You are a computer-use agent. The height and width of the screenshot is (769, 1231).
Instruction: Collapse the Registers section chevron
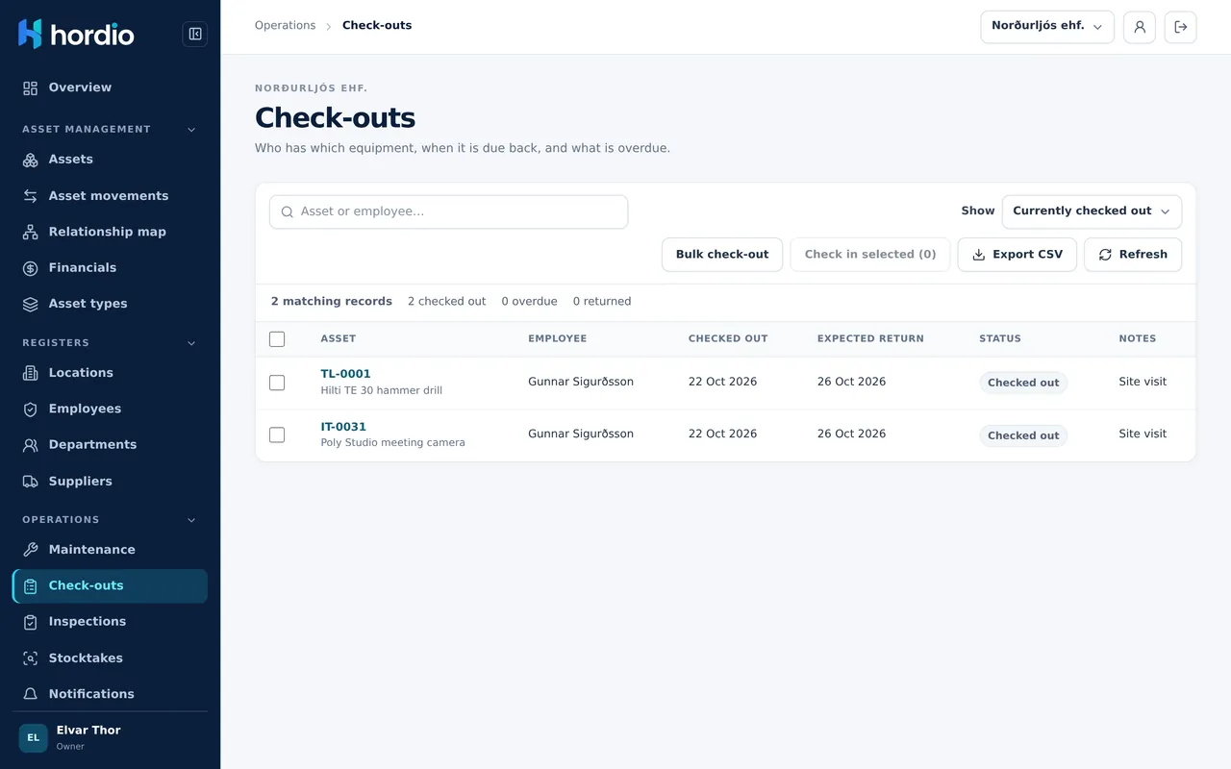pos(191,343)
